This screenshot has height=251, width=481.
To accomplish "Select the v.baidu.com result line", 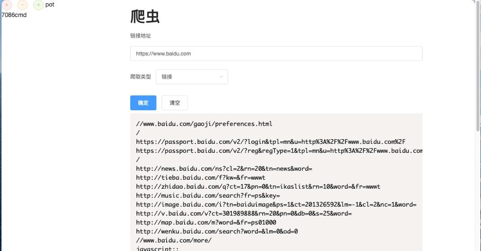I will tap(244, 213).
